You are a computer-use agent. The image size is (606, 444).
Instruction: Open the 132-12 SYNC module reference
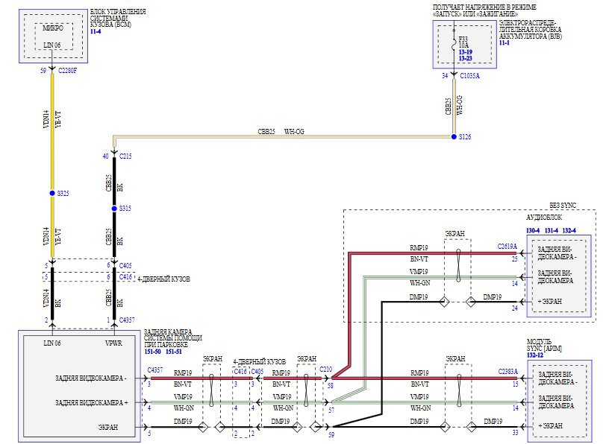(535, 355)
